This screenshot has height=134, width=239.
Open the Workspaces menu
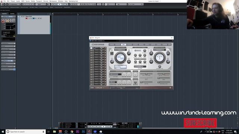point(53,1)
